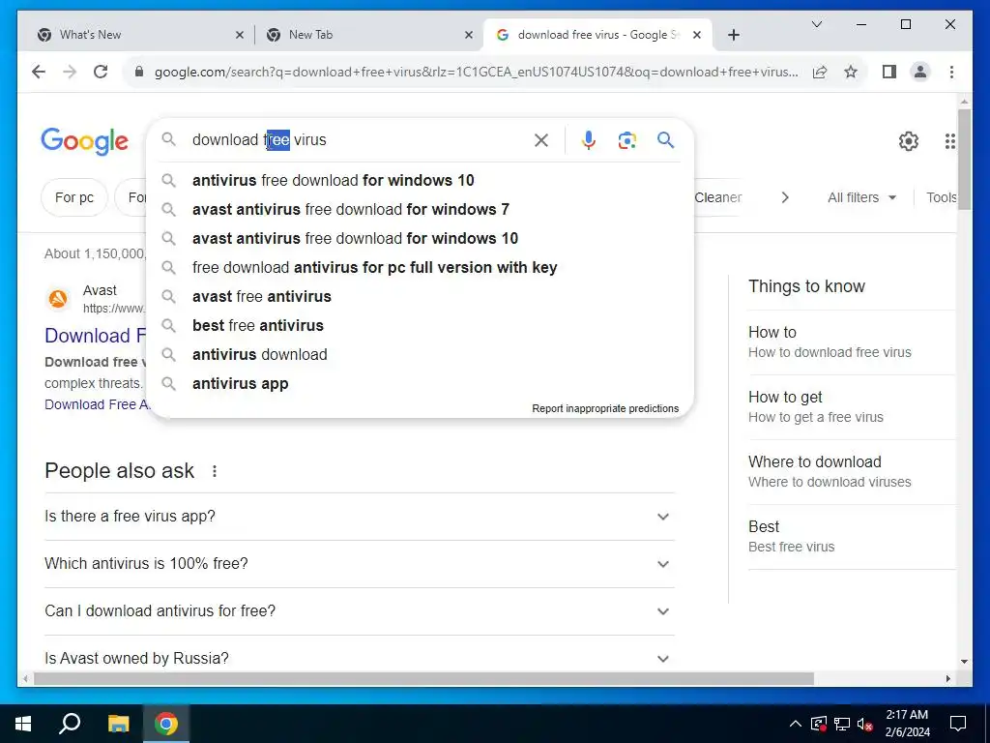This screenshot has height=743, width=990.
Task: Open the network tray icon
Action: [x=842, y=724]
